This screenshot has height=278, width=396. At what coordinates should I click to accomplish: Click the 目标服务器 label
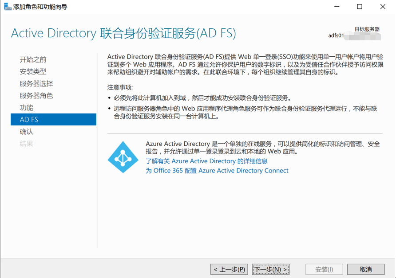367,29
